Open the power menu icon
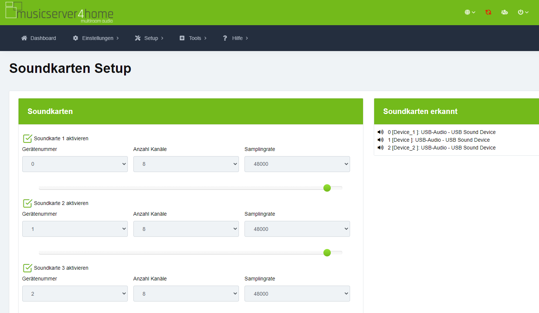The width and height of the screenshot is (539, 313). point(523,12)
